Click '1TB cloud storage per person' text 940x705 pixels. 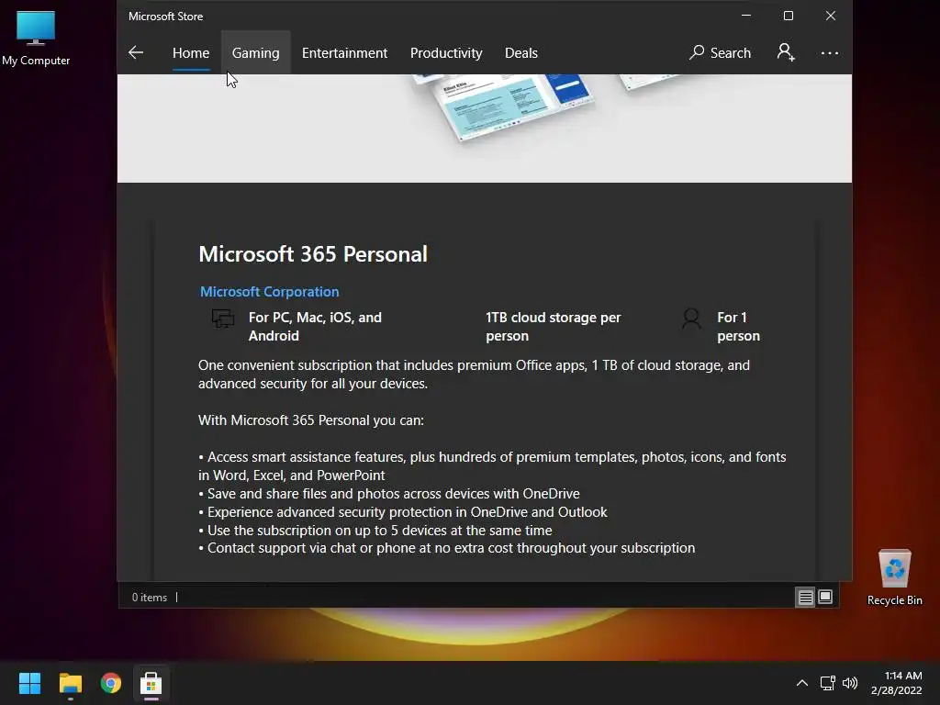[553, 326]
